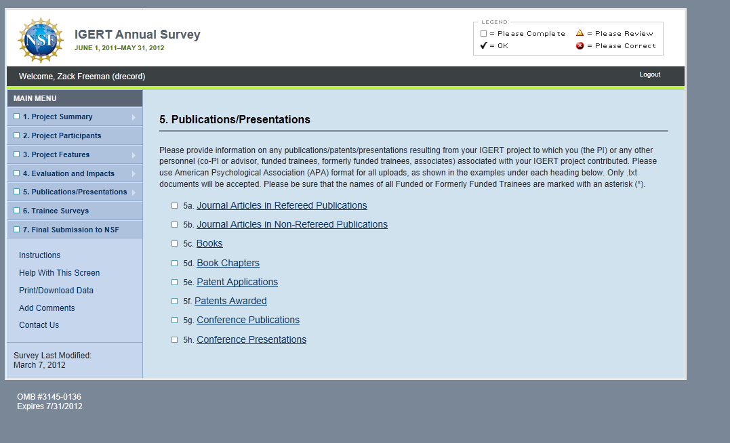Expand the Project Features submenu arrow
This screenshot has width=730, height=443.
click(134, 155)
